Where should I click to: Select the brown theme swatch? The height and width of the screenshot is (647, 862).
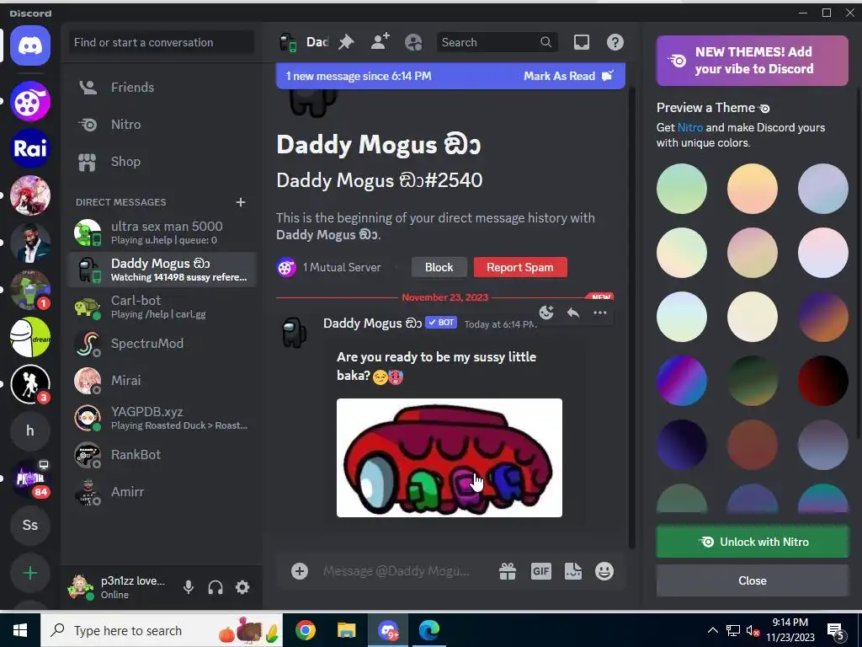click(752, 445)
